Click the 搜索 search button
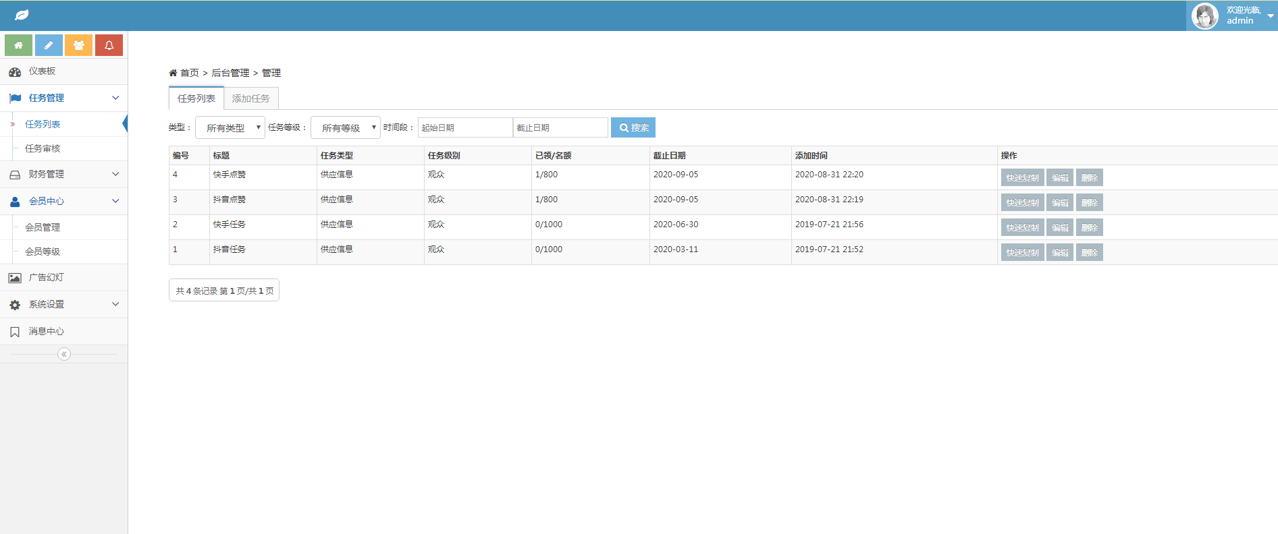 pos(633,127)
